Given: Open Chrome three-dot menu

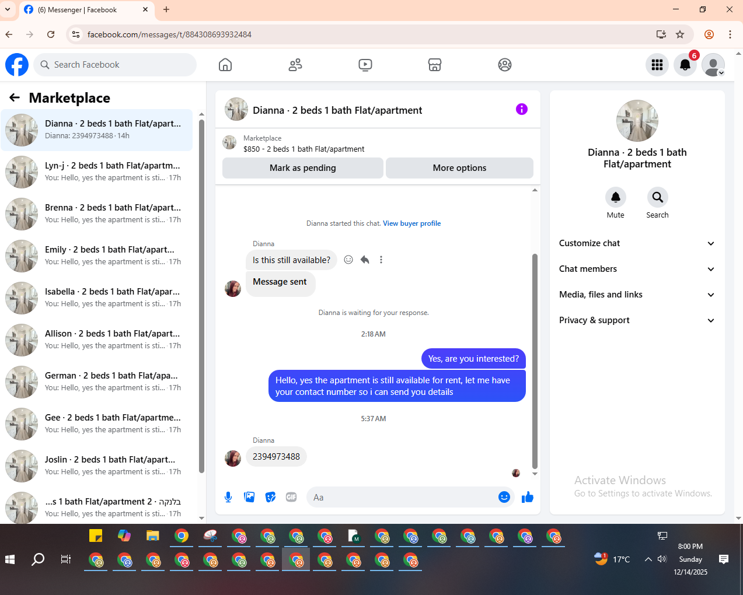Looking at the screenshot, I should click(x=730, y=34).
